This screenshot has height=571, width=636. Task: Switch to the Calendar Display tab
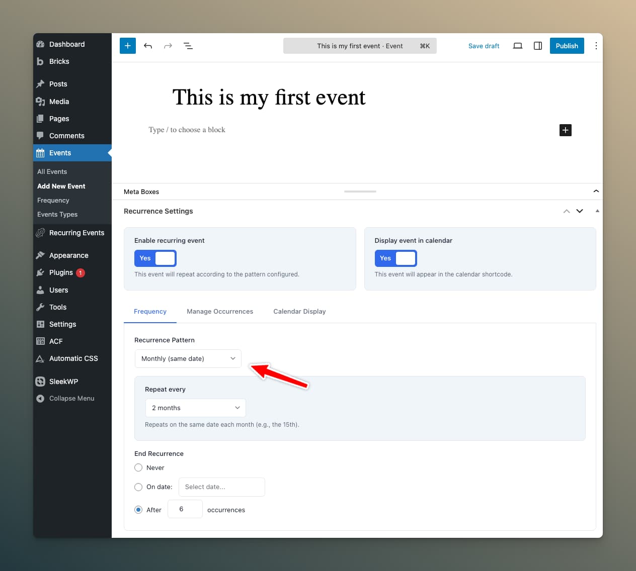coord(299,312)
